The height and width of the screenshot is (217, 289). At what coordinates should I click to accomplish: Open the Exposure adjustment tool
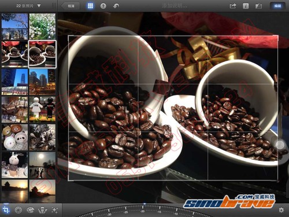point(18,210)
